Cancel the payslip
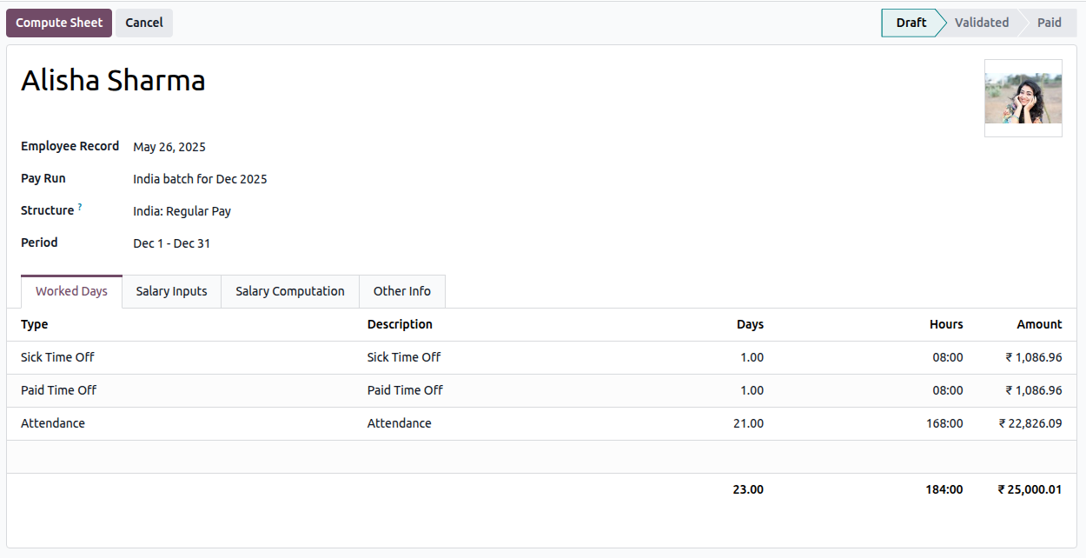The height and width of the screenshot is (558, 1086). pos(144,23)
